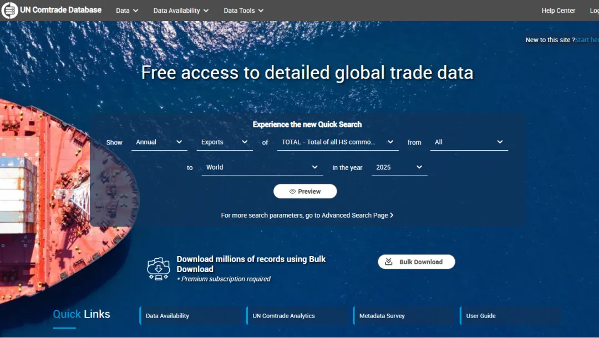
Task: Open the Data menu
Action: 127,11
